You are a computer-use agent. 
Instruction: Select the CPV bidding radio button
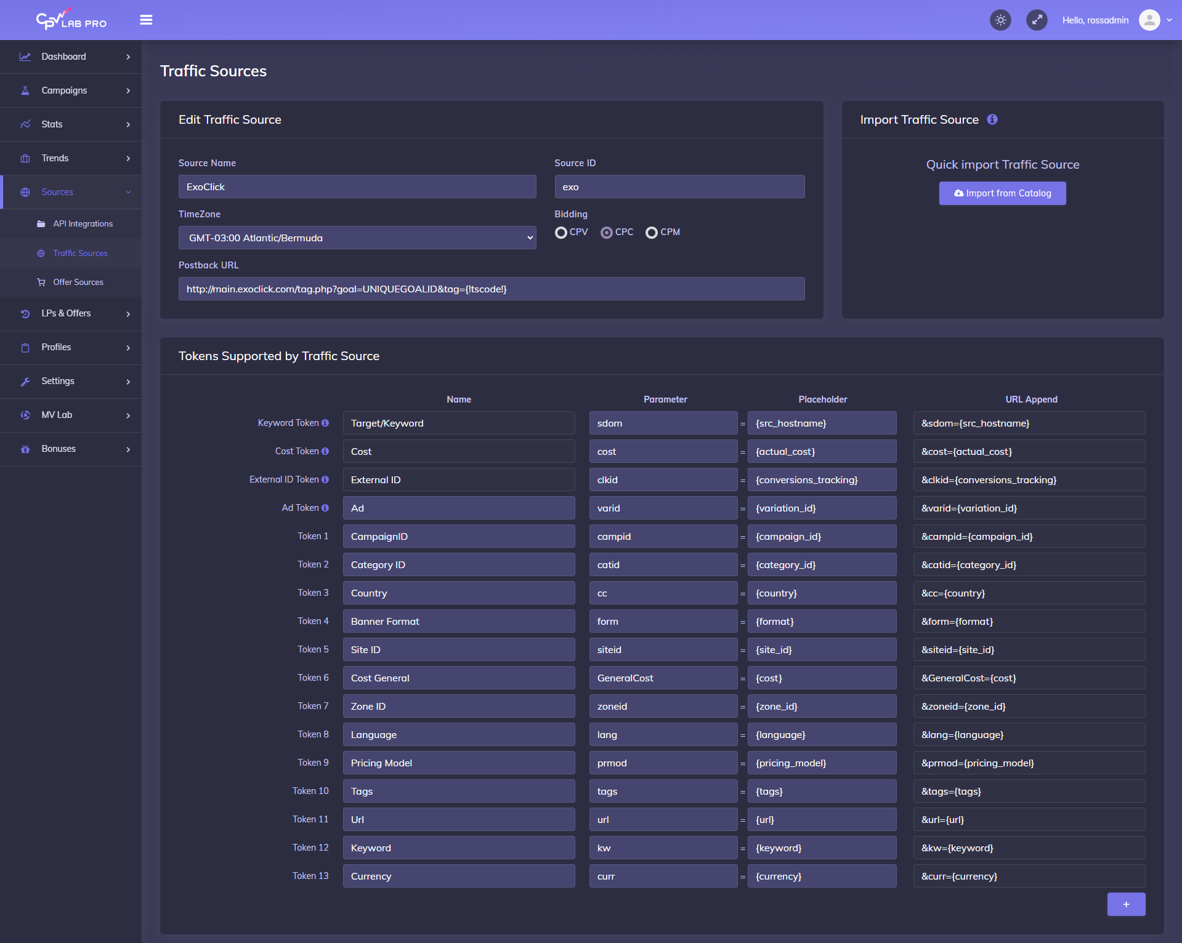[561, 233]
